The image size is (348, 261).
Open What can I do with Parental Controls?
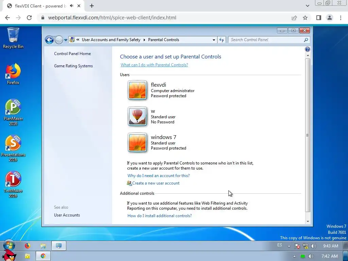pos(154,65)
